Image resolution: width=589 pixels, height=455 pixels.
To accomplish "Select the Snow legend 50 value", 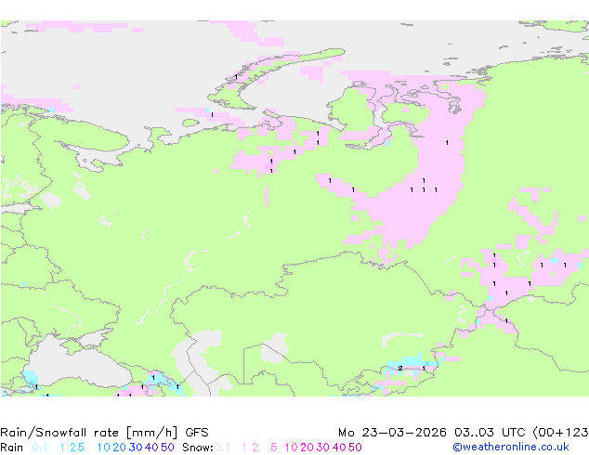I will 356,448.
